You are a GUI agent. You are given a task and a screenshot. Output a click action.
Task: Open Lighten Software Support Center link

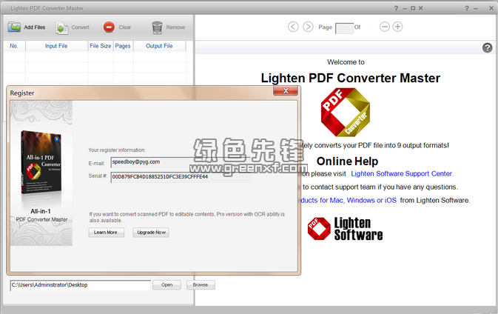point(402,174)
